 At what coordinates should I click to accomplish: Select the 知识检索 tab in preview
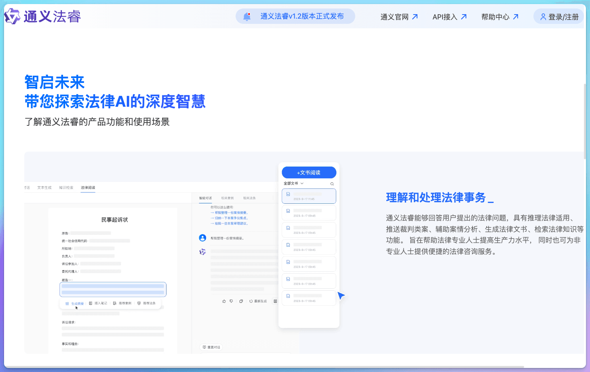tap(66, 188)
